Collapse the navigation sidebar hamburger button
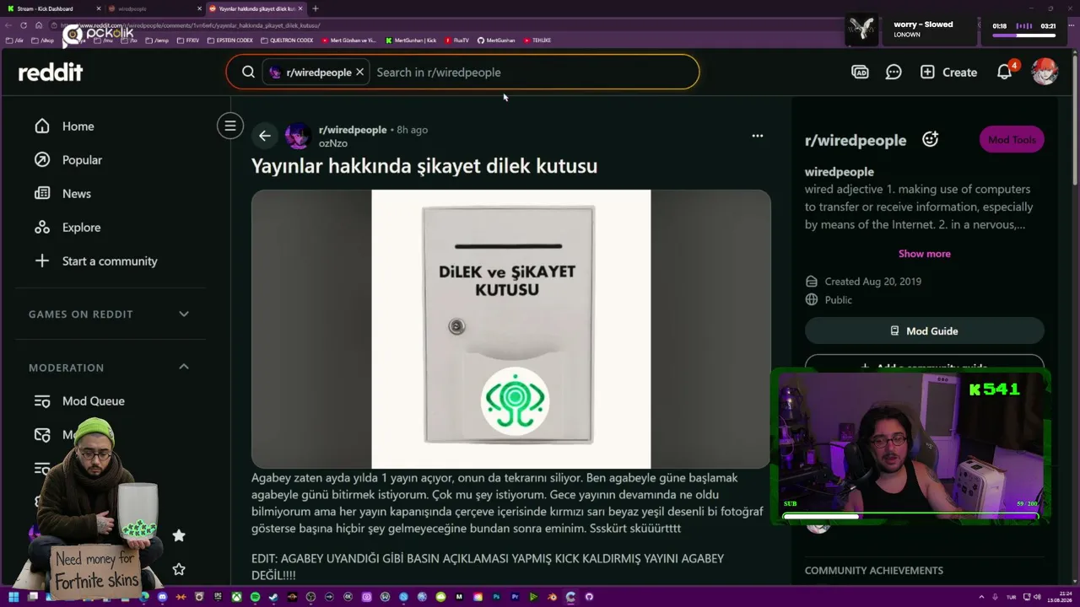This screenshot has height=607, width=1080. pos(229,126)
